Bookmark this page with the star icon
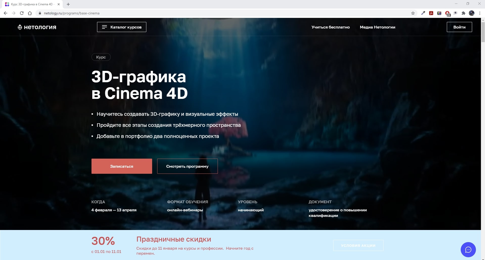 tap(413, 13)
